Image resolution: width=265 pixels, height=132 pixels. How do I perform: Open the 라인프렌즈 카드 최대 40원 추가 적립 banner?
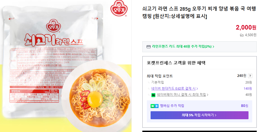click(x=200, y=47)
